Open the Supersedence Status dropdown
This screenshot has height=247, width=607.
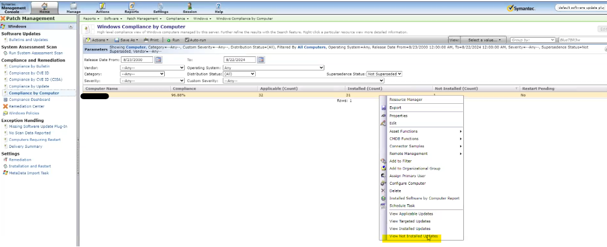coord(385,74)
